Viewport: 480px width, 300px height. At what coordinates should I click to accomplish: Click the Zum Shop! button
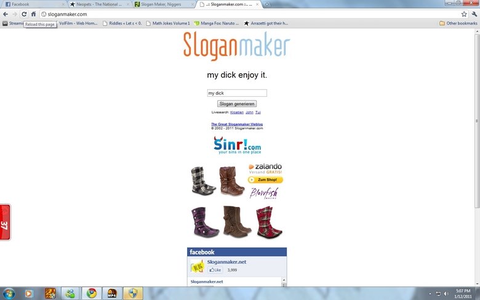click(265, 180)
